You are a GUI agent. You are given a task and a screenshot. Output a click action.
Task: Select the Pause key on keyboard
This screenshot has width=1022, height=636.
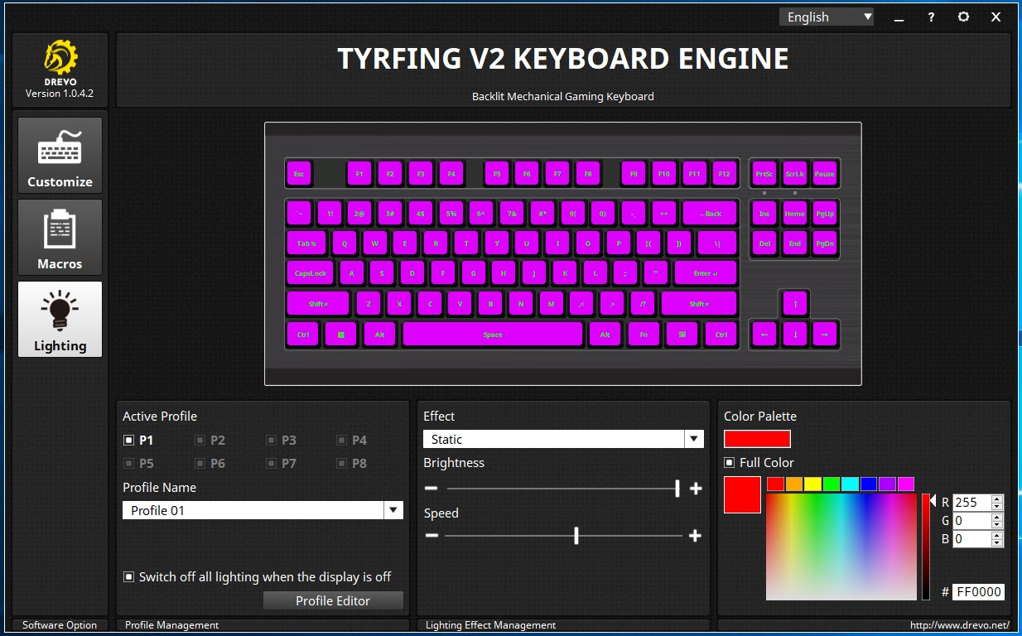(825, 174)
